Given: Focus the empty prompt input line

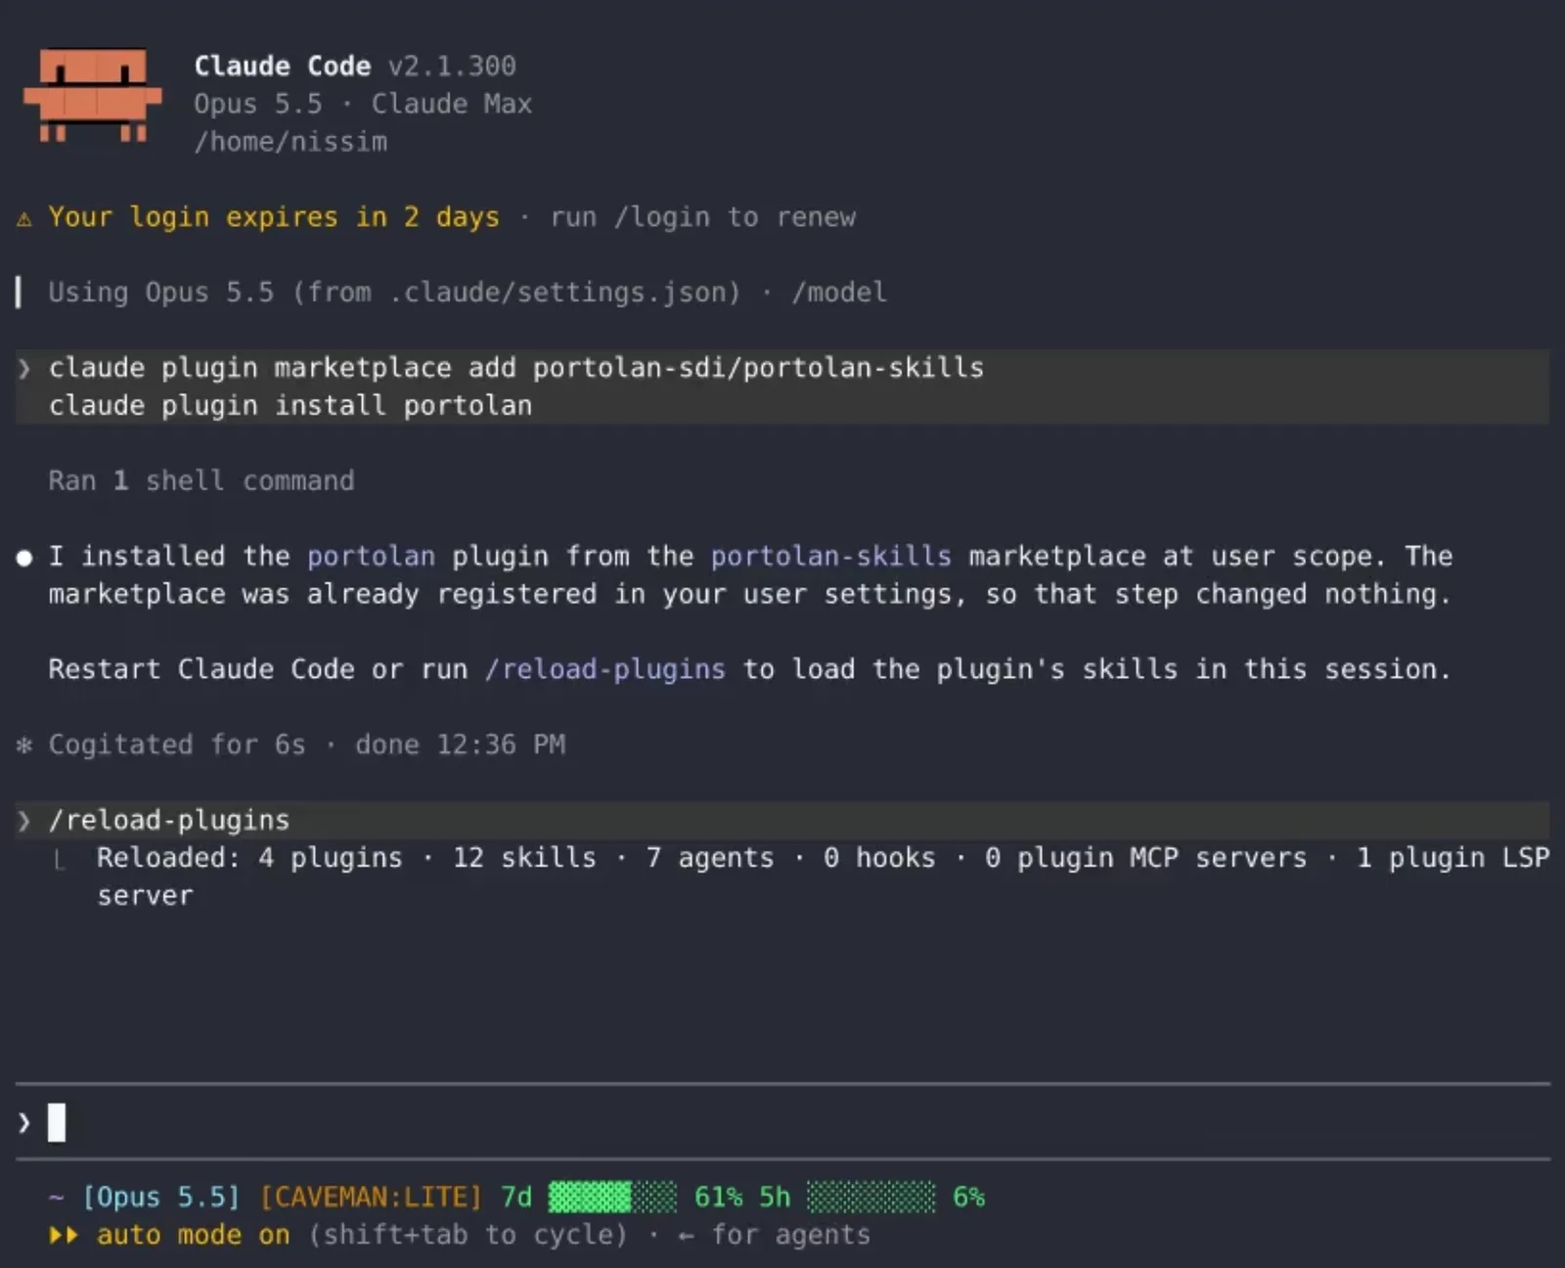Looking at the screenshot, I should pyautogui.click(x=782, y=1122).
